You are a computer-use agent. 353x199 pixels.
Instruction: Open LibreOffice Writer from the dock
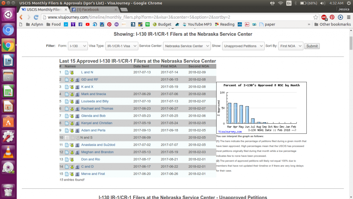point(8,61)
